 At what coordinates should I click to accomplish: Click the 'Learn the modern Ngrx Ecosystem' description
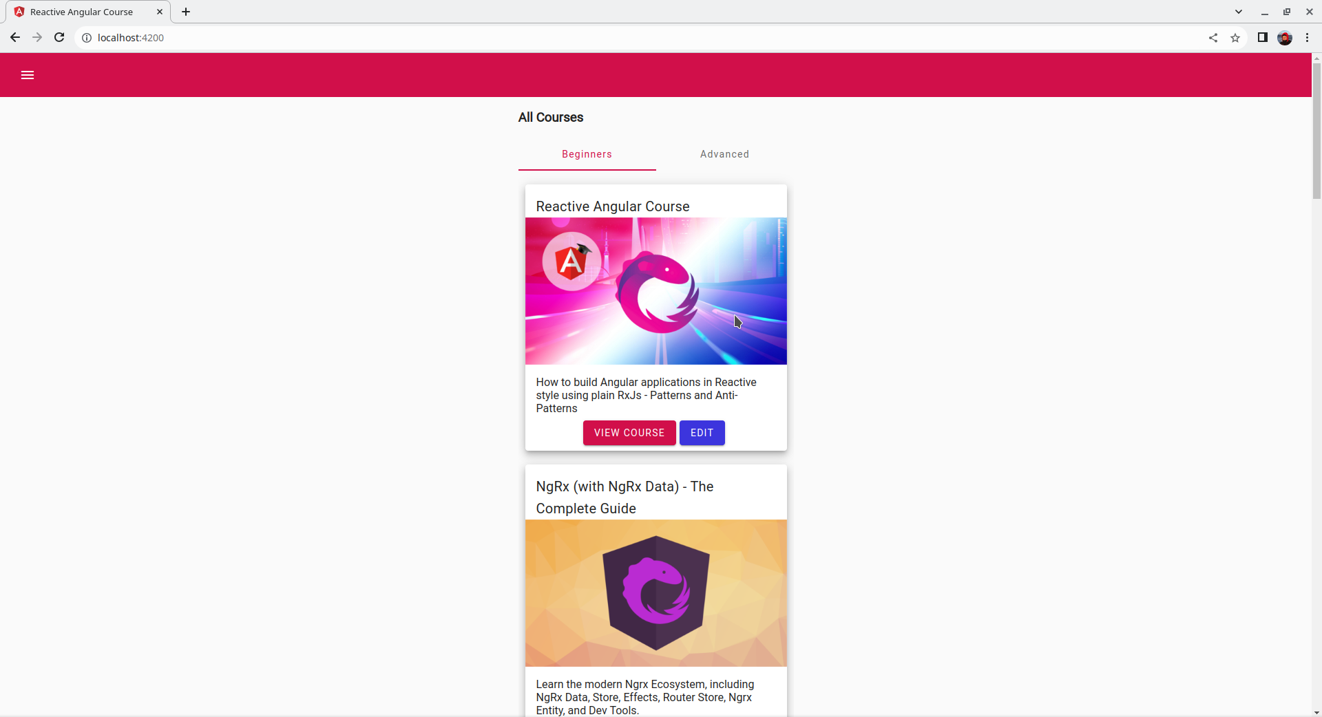(x=645, y=697)
